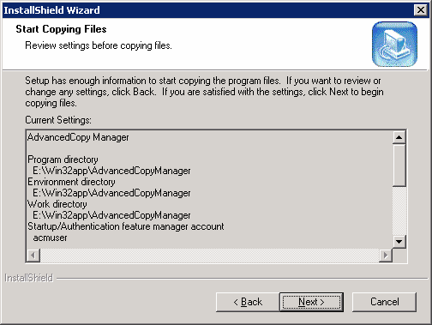Click the installer computer icon in header
The image size is (432, 325).
point(394,45)
